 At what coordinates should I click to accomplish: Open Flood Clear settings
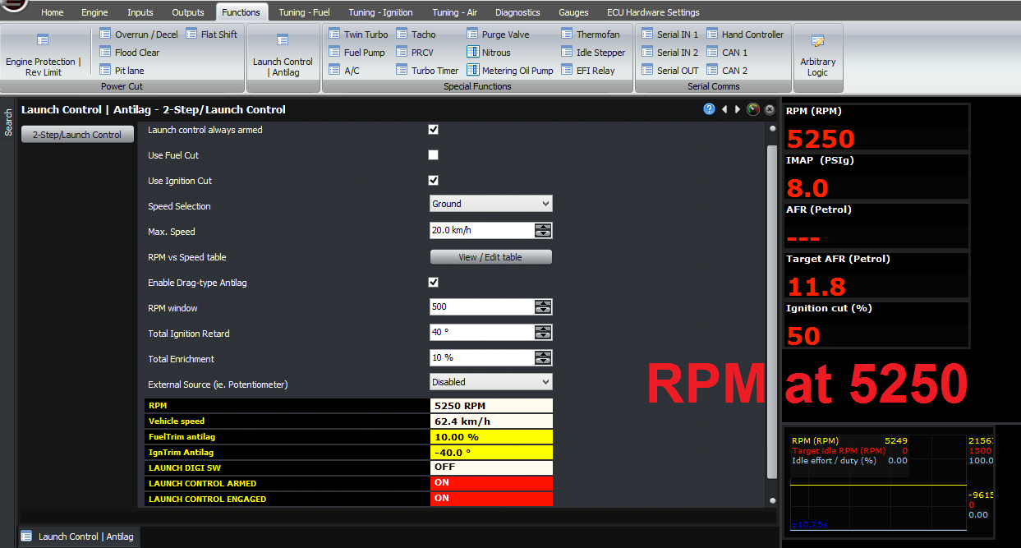point(130,53)
